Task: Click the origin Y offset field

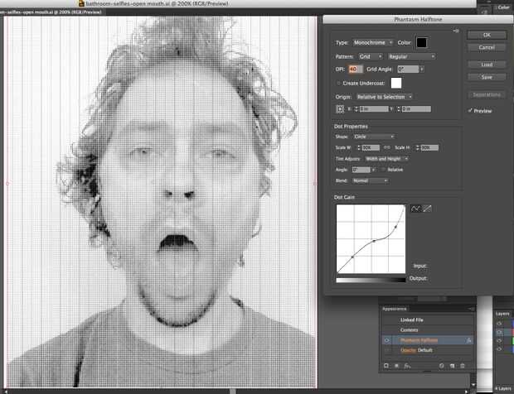Action: click(x=416, y=109)
